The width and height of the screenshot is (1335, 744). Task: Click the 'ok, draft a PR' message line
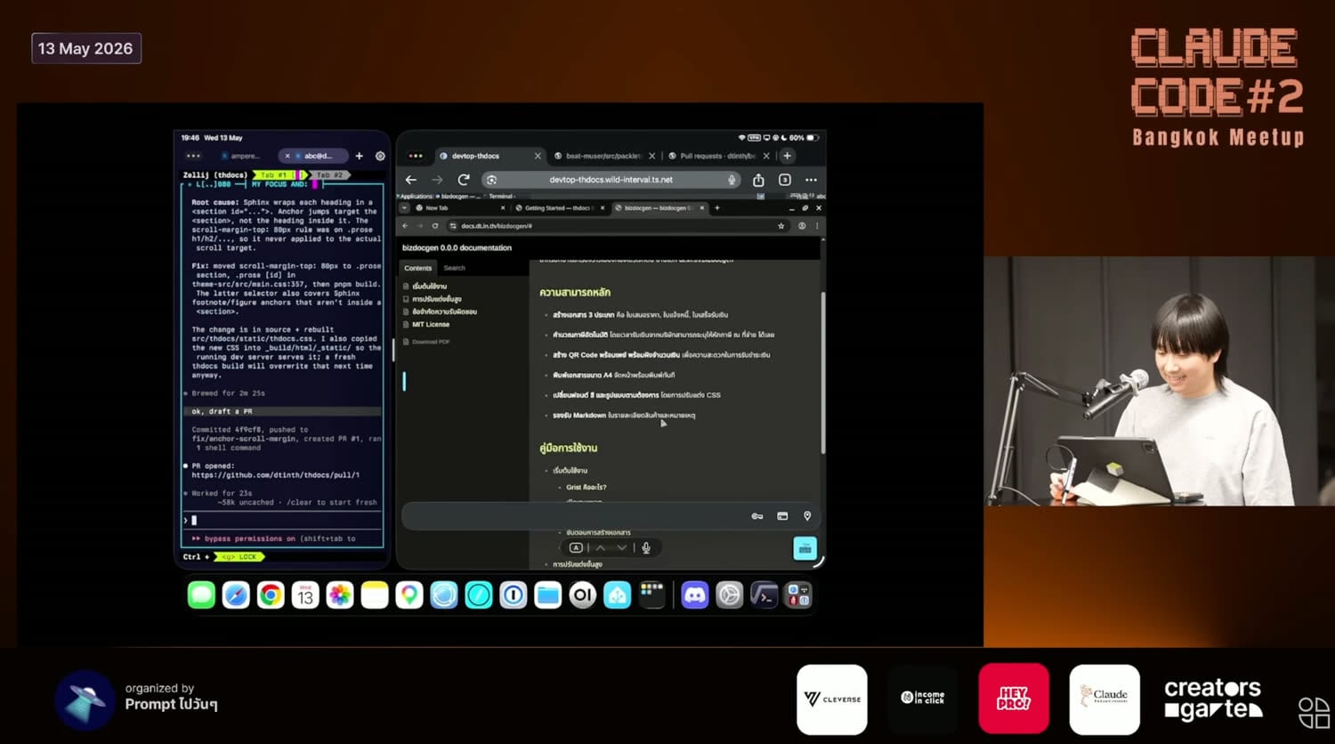point(283,411)
